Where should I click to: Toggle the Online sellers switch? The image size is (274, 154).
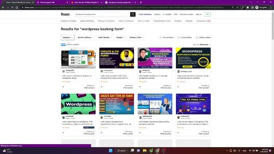[x=197, y=37]
